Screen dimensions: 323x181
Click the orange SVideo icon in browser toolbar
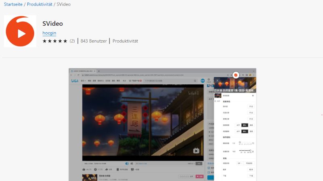pos(236,75)
